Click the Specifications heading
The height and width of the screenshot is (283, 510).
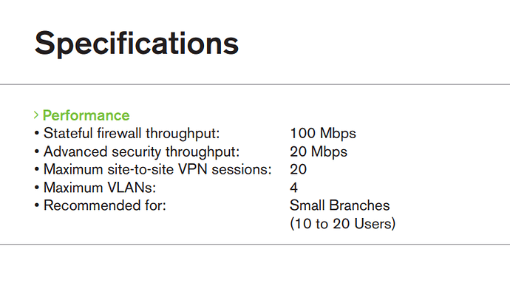[x=137, y=44]
